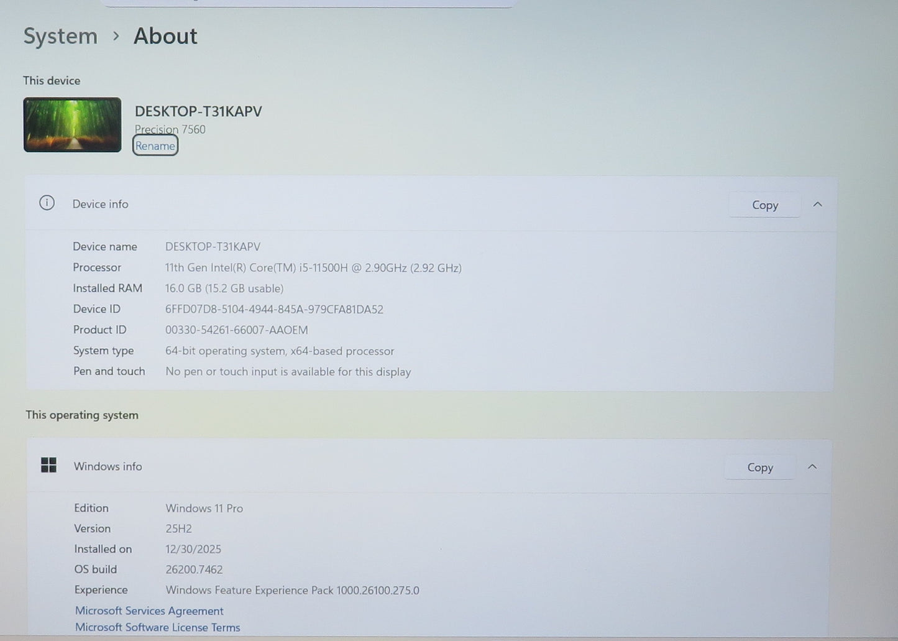This screenshot has width=898, height=641.
Task: Open the Microsoft Services Agreement link
Action: point(149,611)
